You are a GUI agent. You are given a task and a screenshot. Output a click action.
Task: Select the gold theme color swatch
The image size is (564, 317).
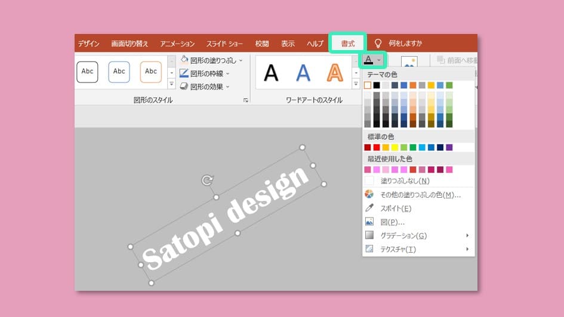(431, 85)
